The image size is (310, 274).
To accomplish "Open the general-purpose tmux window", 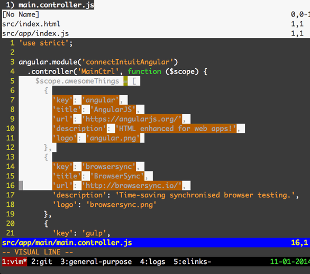I will click(96, 261).
